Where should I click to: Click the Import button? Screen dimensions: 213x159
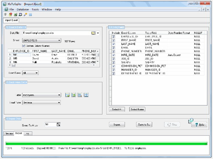tap(117, 125)
